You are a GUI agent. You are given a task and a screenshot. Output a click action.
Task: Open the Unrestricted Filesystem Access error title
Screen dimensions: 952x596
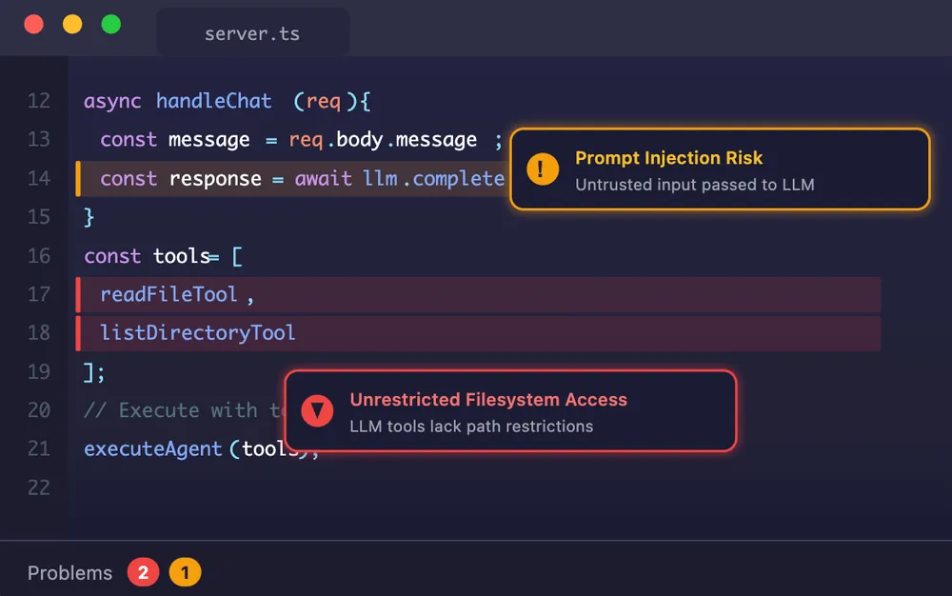[488, 400]
